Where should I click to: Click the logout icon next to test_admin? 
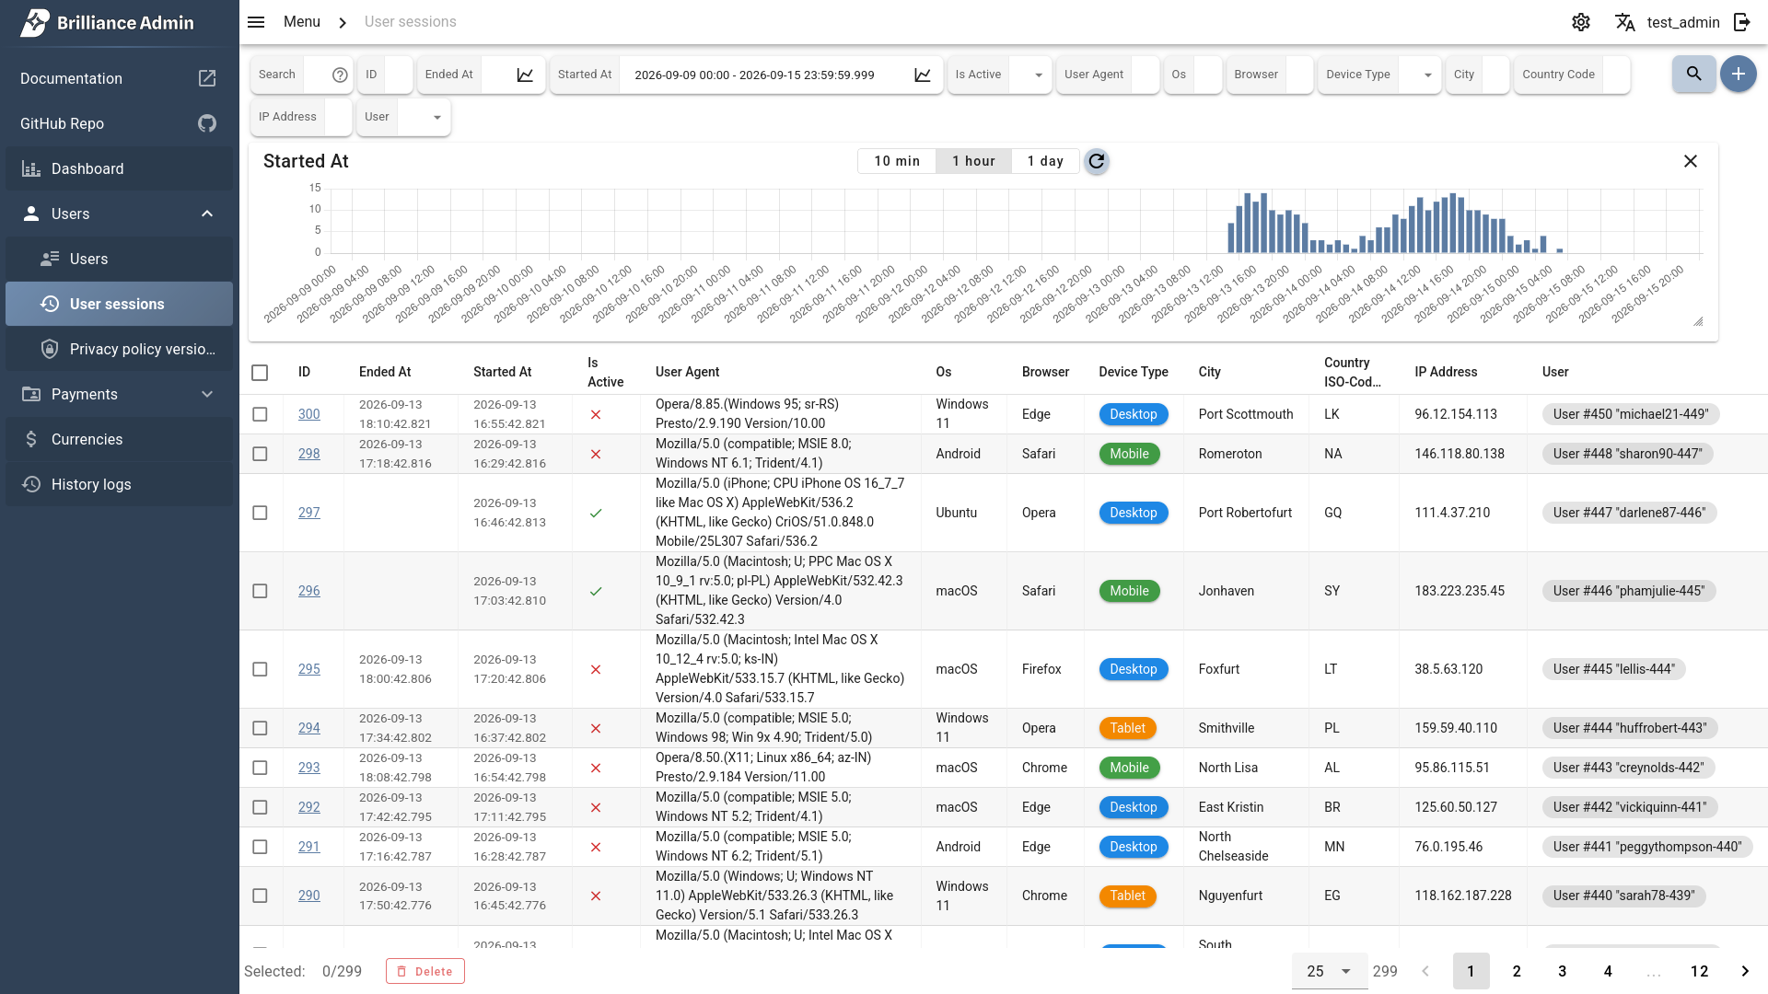1742,22
